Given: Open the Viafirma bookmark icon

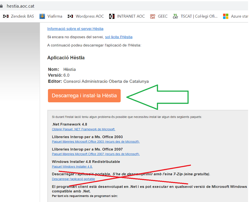Looking at the screenshot, I should pos(42,16).
